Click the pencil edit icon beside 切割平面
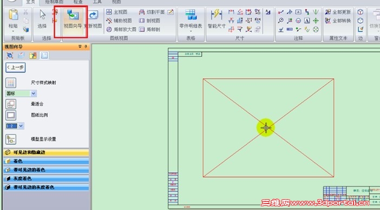 (171, 12)
